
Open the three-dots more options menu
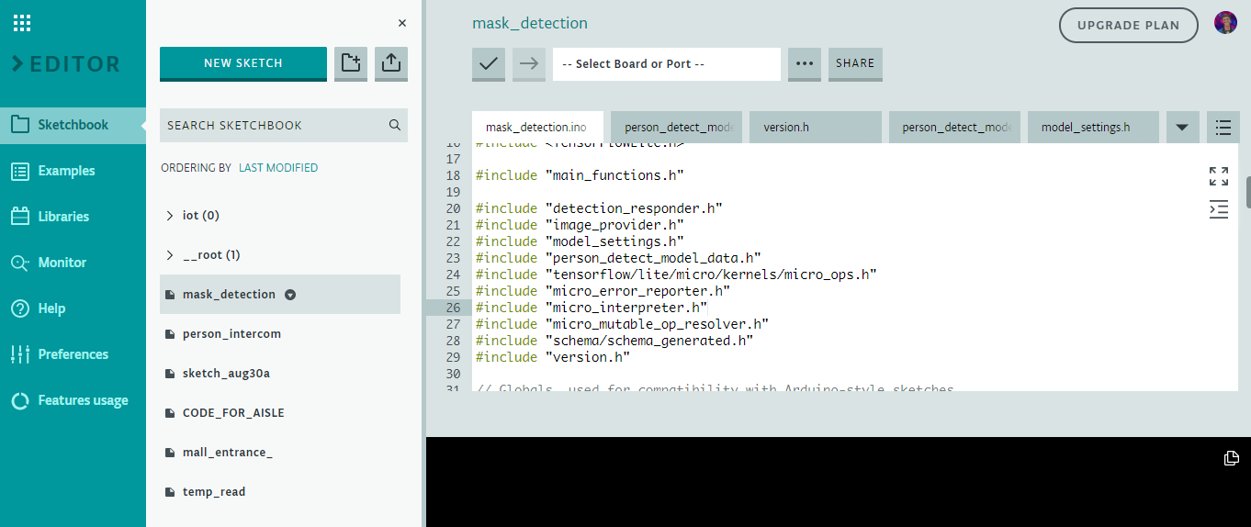click(805, 64)
